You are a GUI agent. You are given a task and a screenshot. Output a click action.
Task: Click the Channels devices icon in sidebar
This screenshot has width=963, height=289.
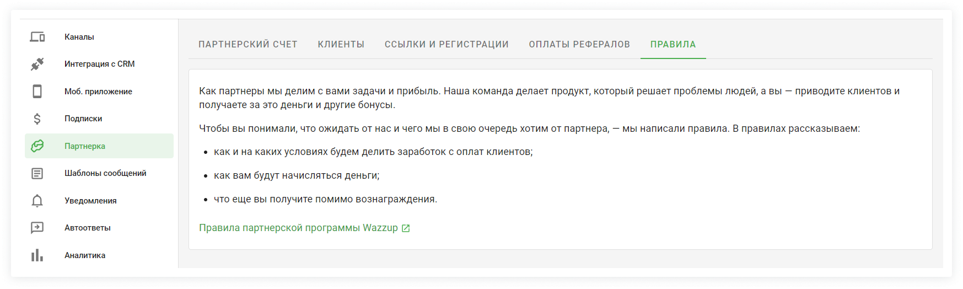coord(37,37)
